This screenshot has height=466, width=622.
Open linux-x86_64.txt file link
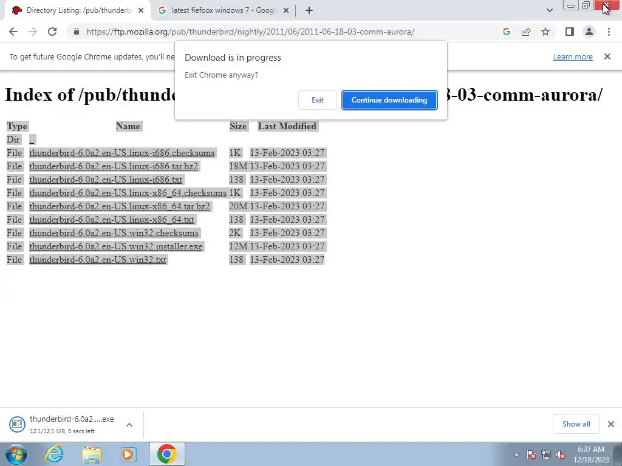112,220
